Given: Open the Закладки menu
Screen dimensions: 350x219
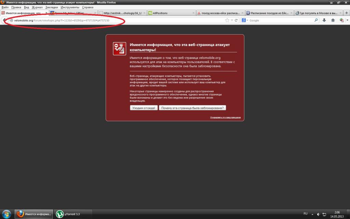Looking at the screenshot, I should (52, 7).
